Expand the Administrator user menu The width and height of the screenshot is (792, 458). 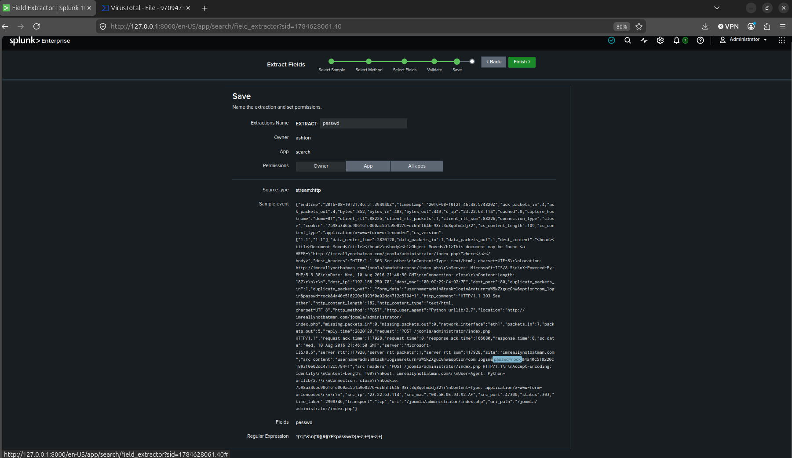[744, 40]
